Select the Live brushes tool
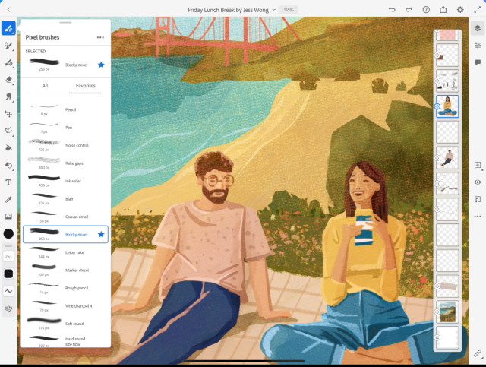486x367 pixels. [x=8, y=46]
